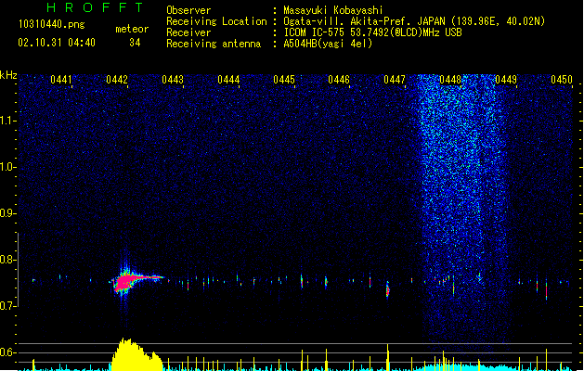Viewport: 584px width, 371px height.
Task: Click the 0.8 kHz axis label
Action: tap(7, 260)
